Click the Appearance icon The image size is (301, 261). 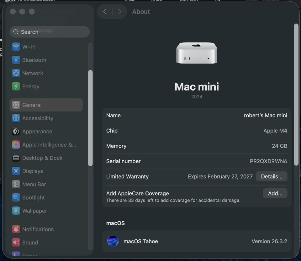16,131
